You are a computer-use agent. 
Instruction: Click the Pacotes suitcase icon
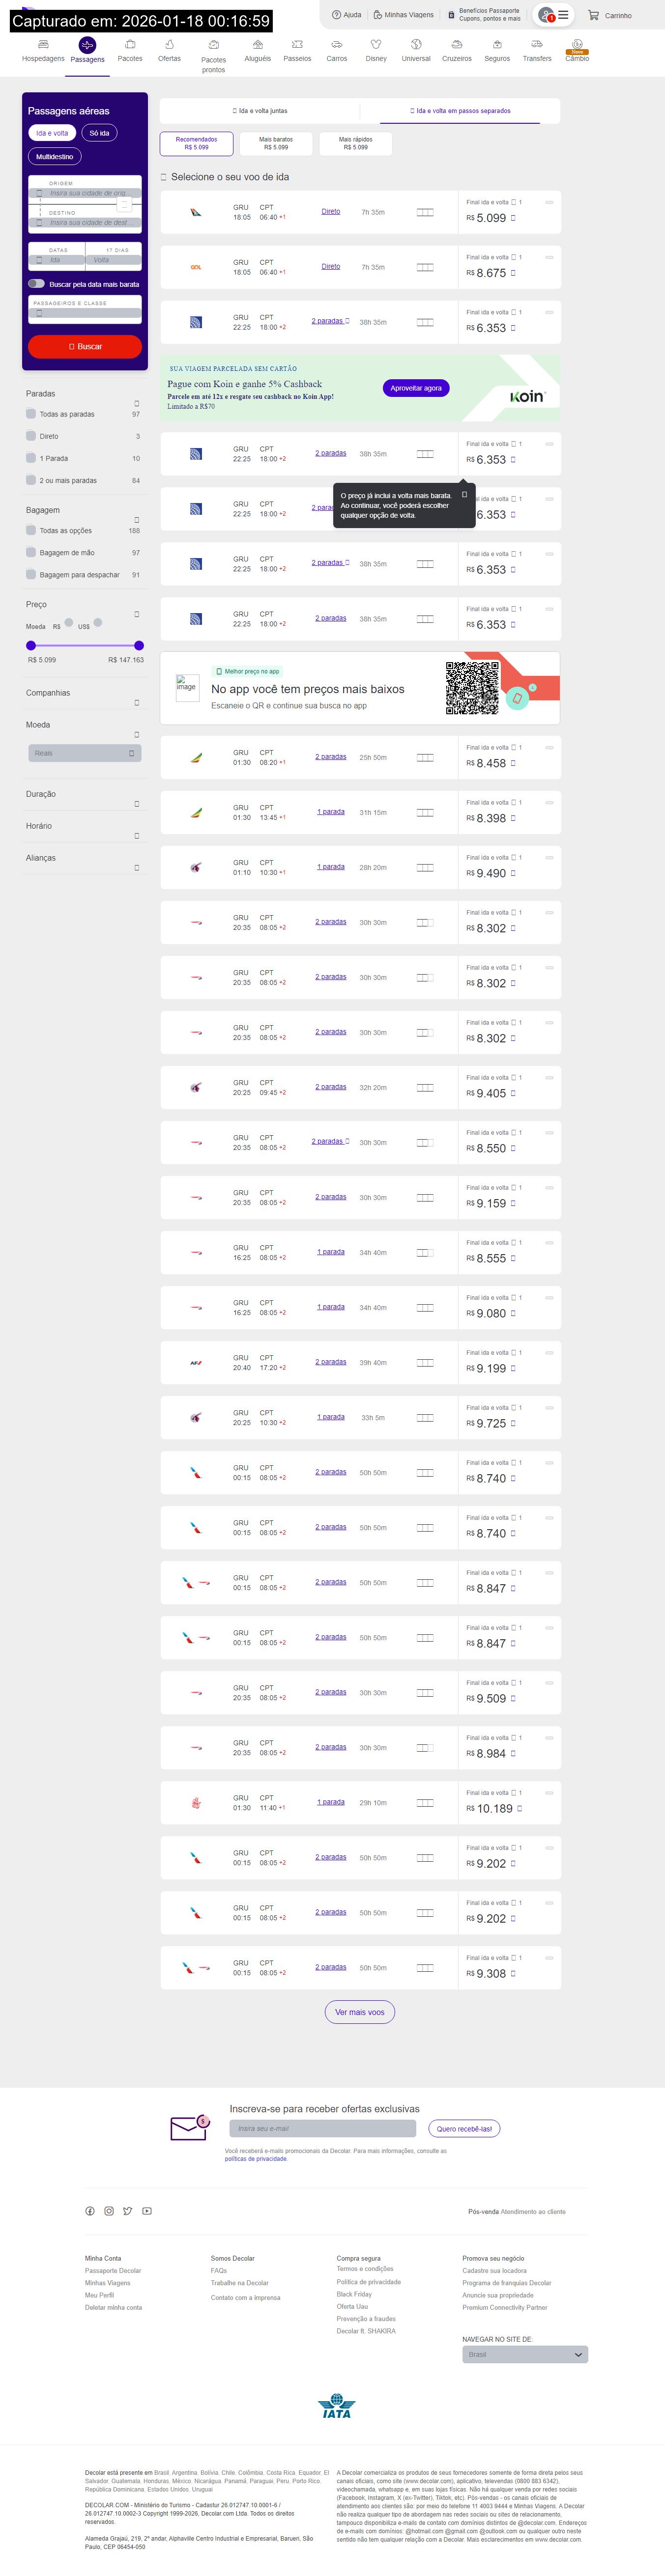click(x=130, y=45)
